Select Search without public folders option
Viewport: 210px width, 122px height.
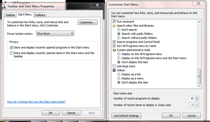[x=119, y=38]
